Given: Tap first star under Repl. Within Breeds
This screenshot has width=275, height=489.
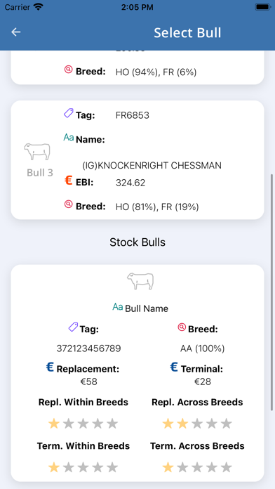Looking at the screenshot, I should pos(54,424).
